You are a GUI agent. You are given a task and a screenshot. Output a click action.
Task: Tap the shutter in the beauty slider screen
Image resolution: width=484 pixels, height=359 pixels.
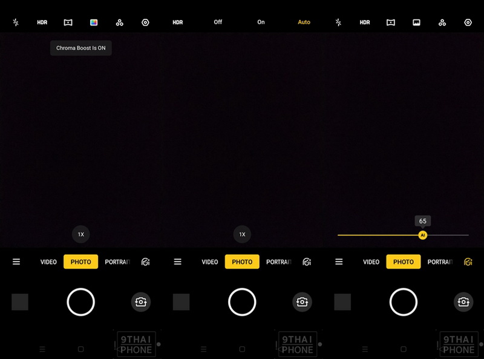coord(404,302)
